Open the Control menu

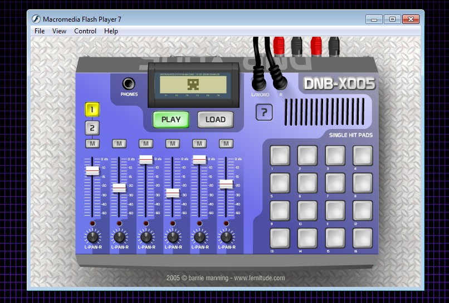pos(85,31)
